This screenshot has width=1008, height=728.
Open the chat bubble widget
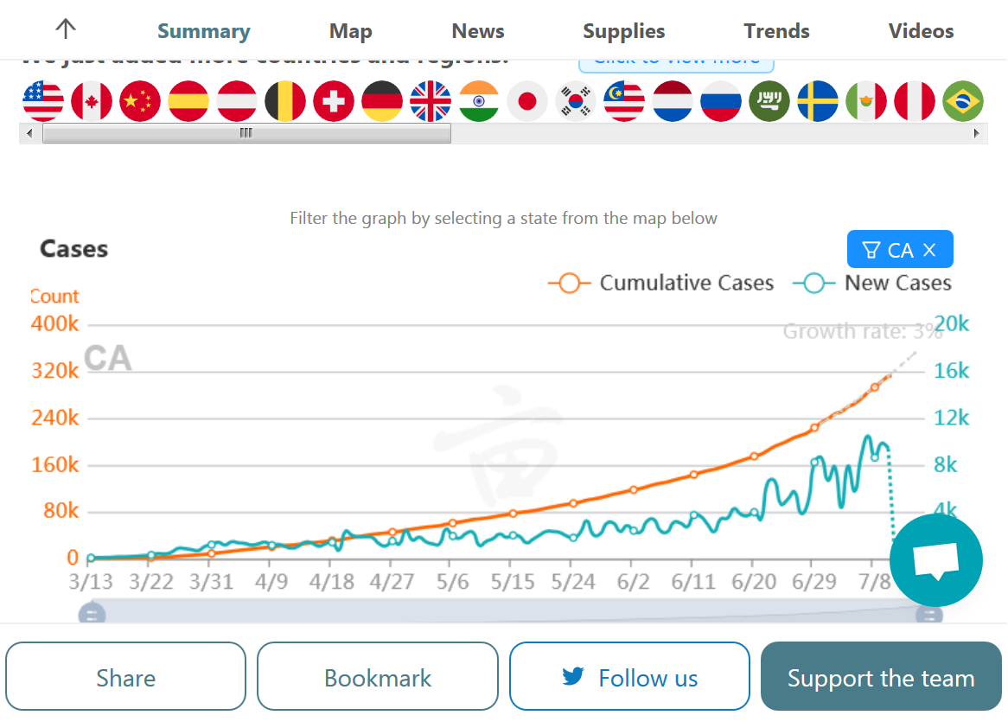[x=936, y=560]
